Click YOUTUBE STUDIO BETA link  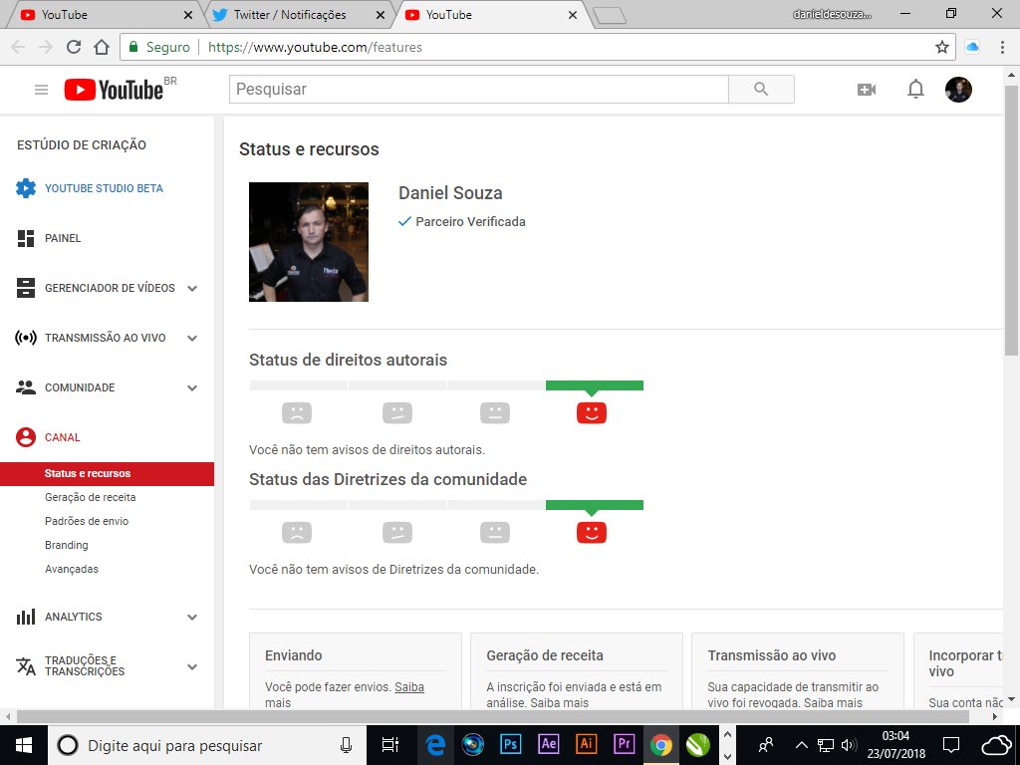(104, 188)
